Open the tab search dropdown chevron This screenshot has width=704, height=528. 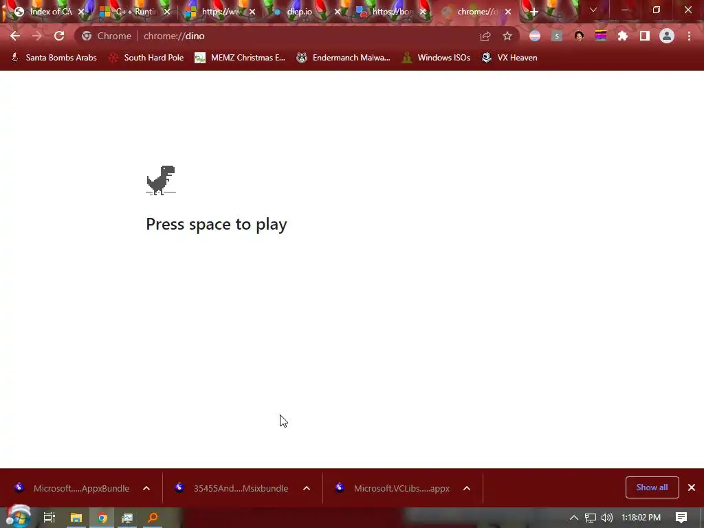click(593, 10)
